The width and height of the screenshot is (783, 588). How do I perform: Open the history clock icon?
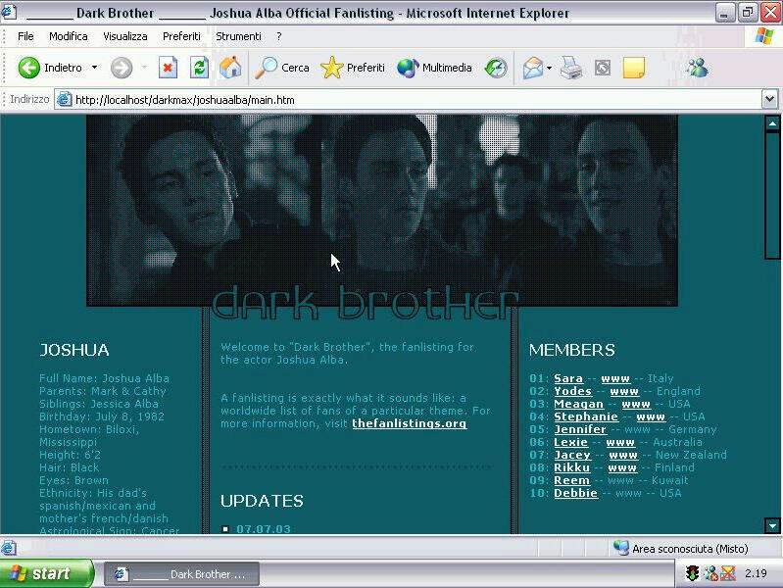[496, 68]
